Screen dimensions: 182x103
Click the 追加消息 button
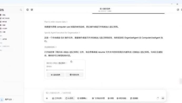56,75
